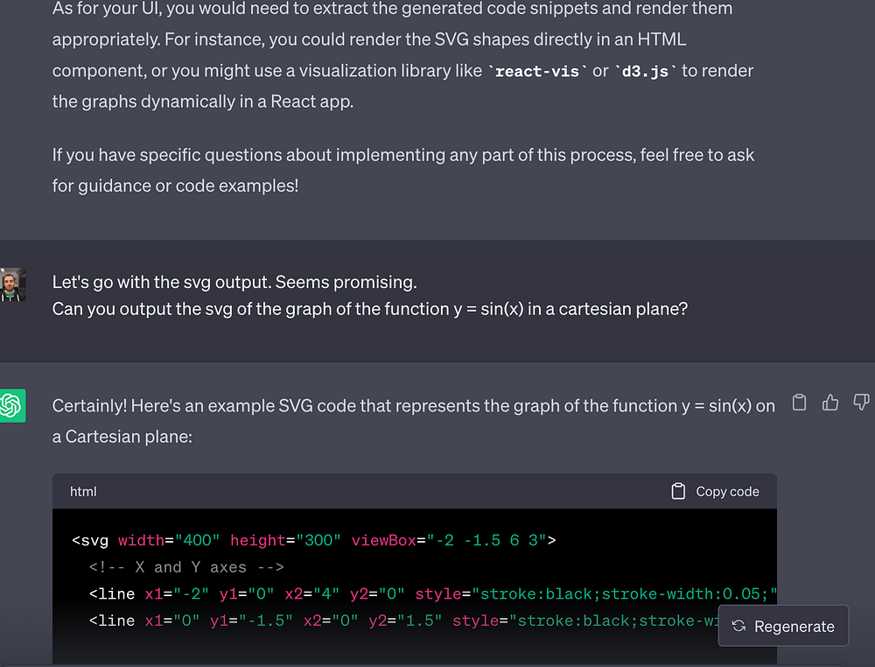Click the user profile photo
Viewport: 875px width, 667px height.
[x=12, y=284]
